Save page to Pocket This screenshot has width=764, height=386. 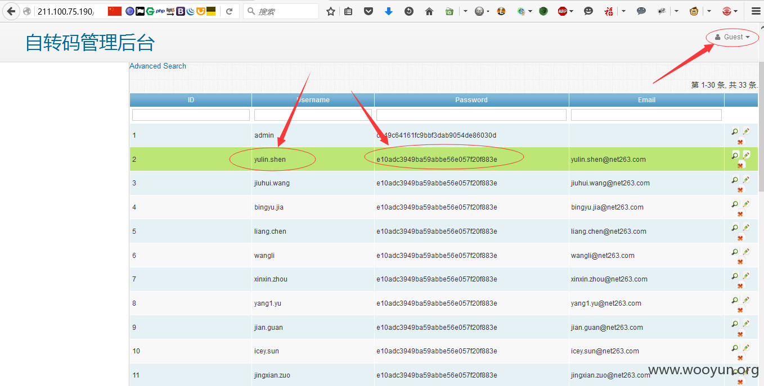pos(368,11)
